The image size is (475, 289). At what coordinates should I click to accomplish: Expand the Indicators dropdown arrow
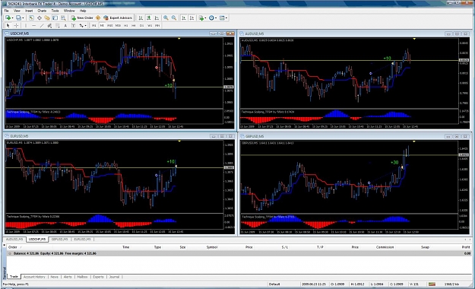click(x=205, y=18)
